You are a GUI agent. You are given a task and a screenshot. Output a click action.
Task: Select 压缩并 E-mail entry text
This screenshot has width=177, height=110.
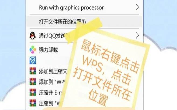(x=51, y=93)
